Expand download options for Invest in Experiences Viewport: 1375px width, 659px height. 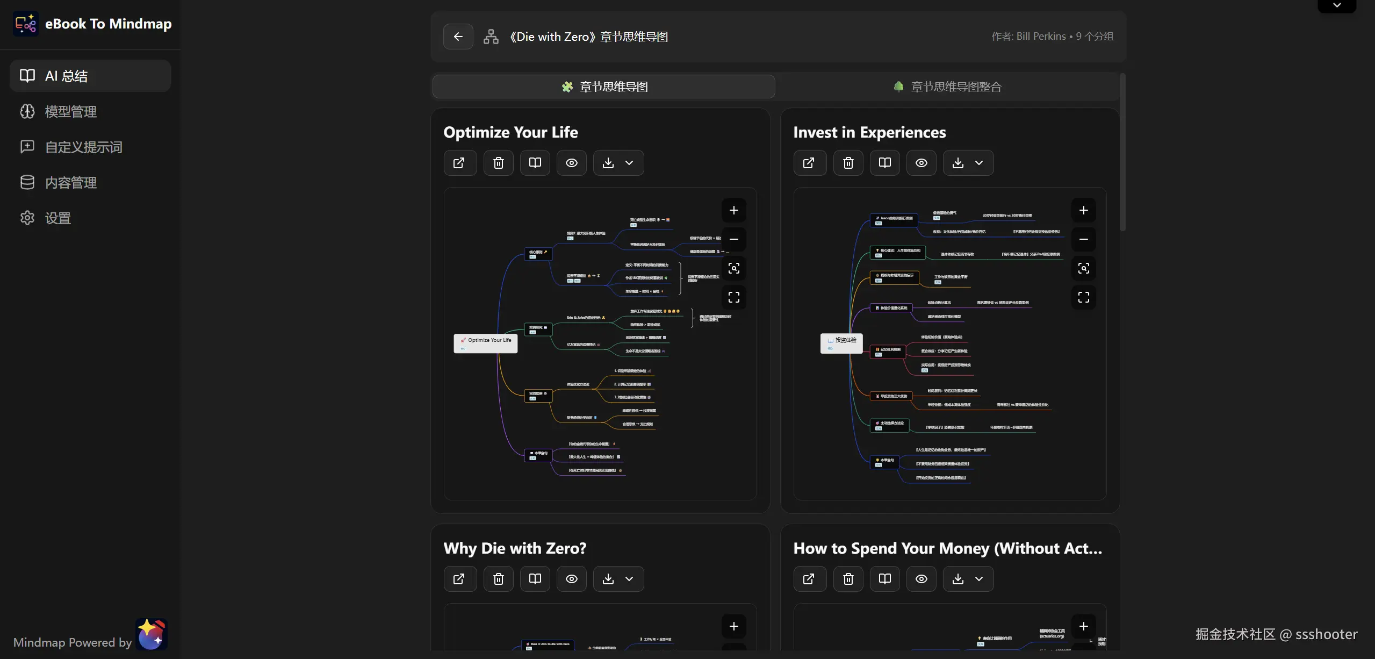coord(979,163)
